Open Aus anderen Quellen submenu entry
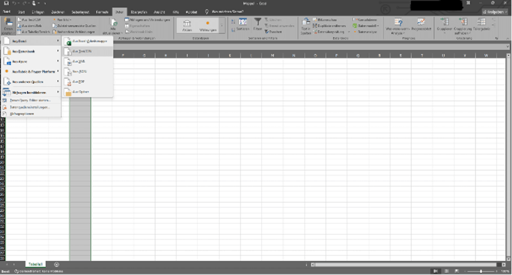This screenshot has width=512, height=275. click(x=32, y=82)
